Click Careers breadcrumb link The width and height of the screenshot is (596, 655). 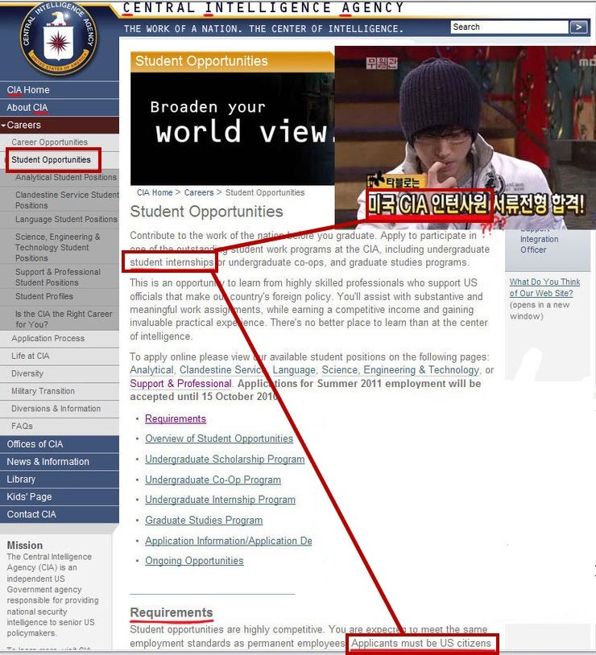pos(199,192)
